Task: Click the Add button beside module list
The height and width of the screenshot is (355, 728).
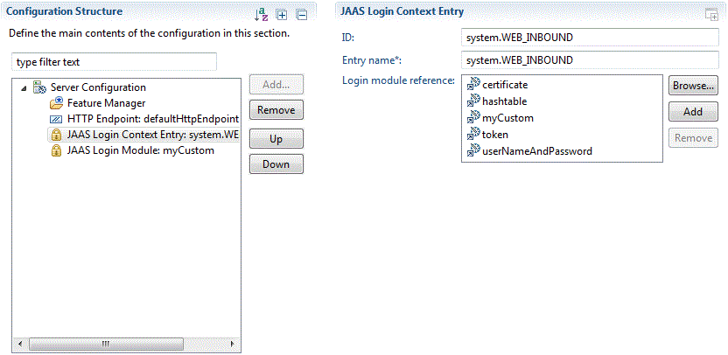Action: pos(693,112)
